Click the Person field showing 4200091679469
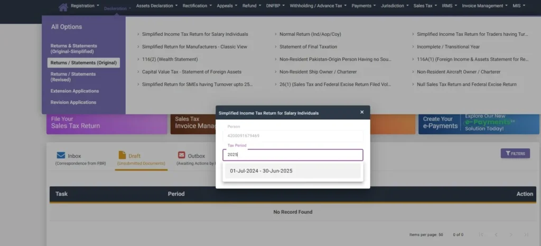541x246 pixels. tap(293, 136)
